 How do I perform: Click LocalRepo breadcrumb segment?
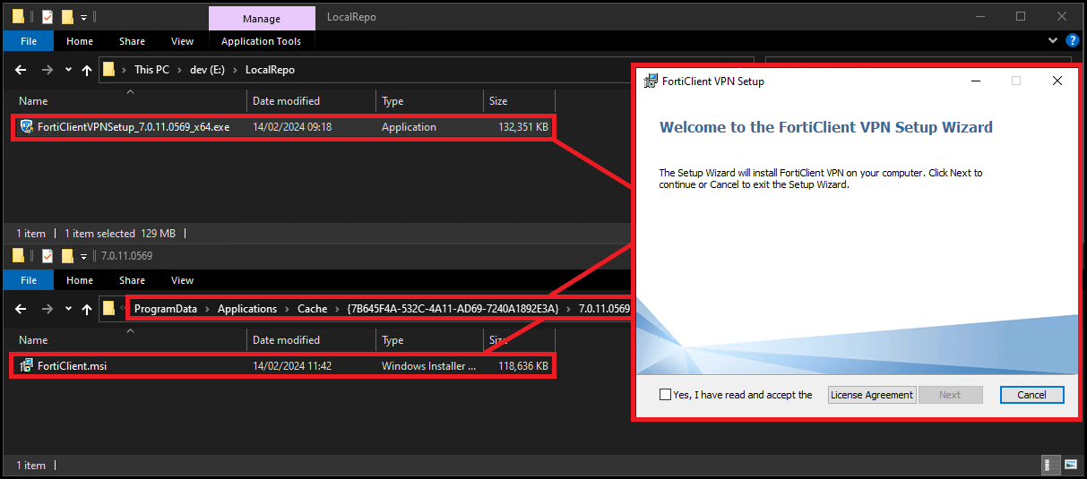pyautogui.click(x=270, y=70)
